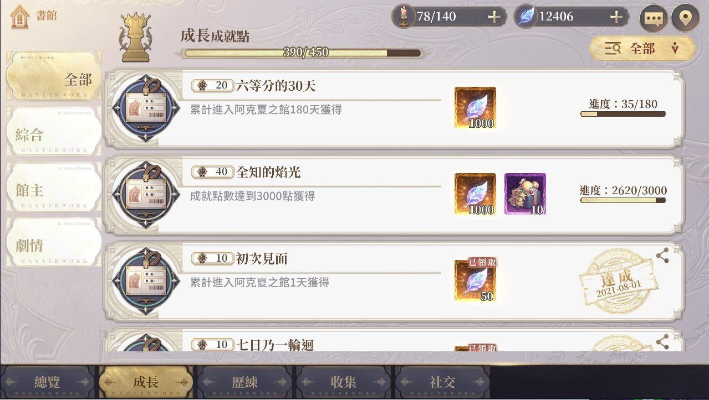Tap the claimed 50 feather reward
The image size is (709, 400).
coord(475,280)
